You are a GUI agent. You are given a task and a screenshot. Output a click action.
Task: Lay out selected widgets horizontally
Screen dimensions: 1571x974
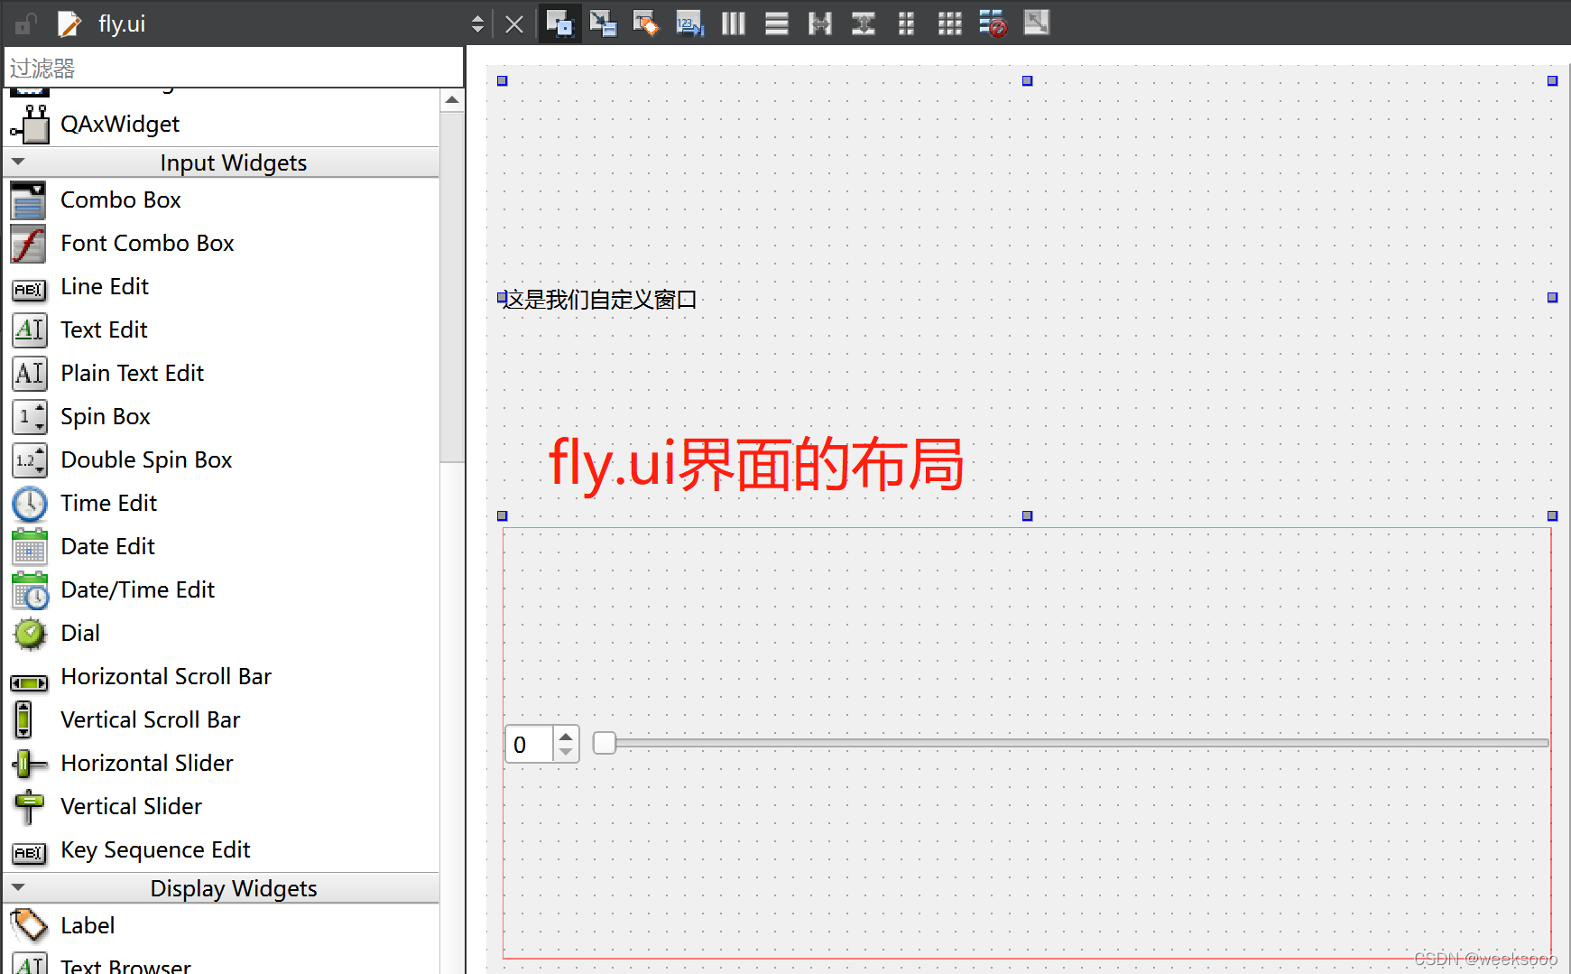pos(733,23)
